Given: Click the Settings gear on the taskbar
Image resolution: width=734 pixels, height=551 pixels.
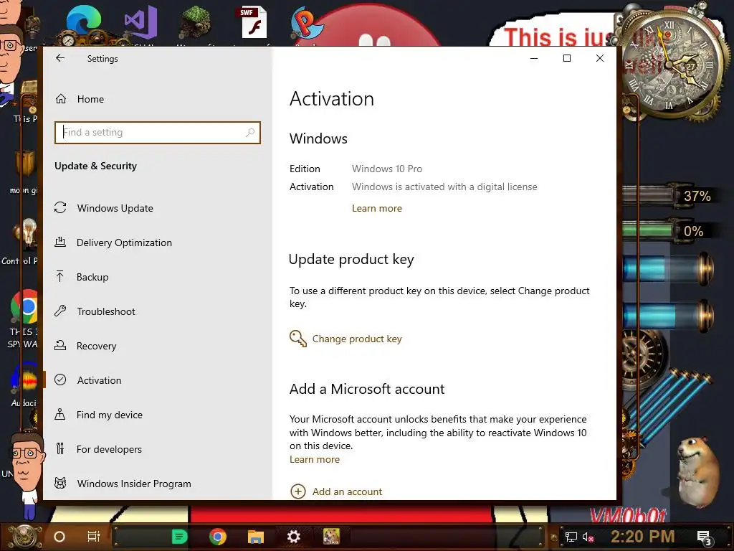Looking at the screenshot, I should (x=293, y=537).
